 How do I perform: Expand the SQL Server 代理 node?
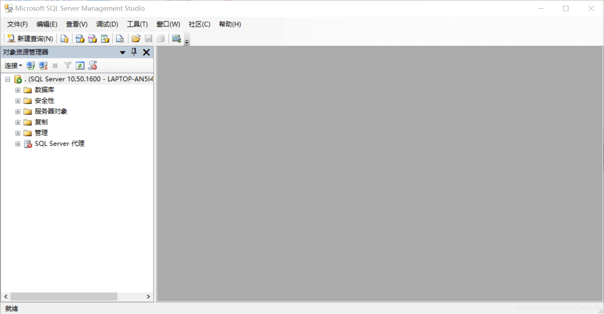[18, 144]
